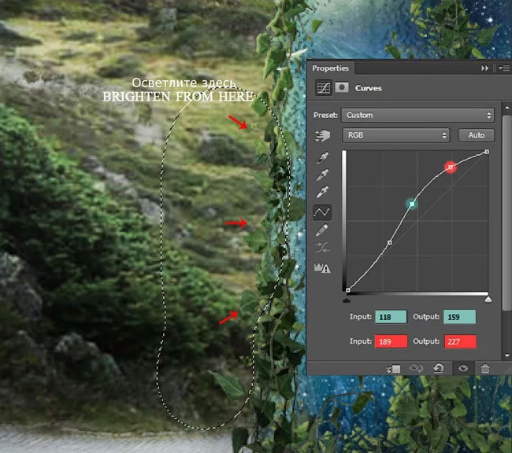Select the bottom-left curve endpoint
Screen dimensions: 512x453
(348, 290)
